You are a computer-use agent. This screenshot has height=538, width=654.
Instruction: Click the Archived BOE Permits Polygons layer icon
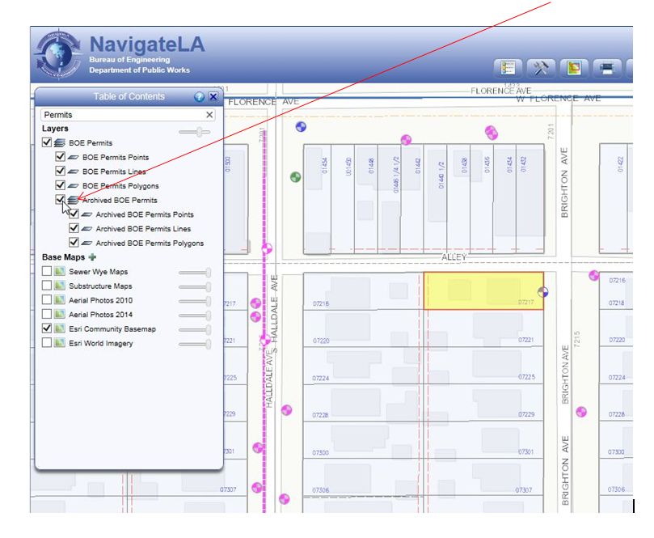pyautogui.click(x=86, y=243)
